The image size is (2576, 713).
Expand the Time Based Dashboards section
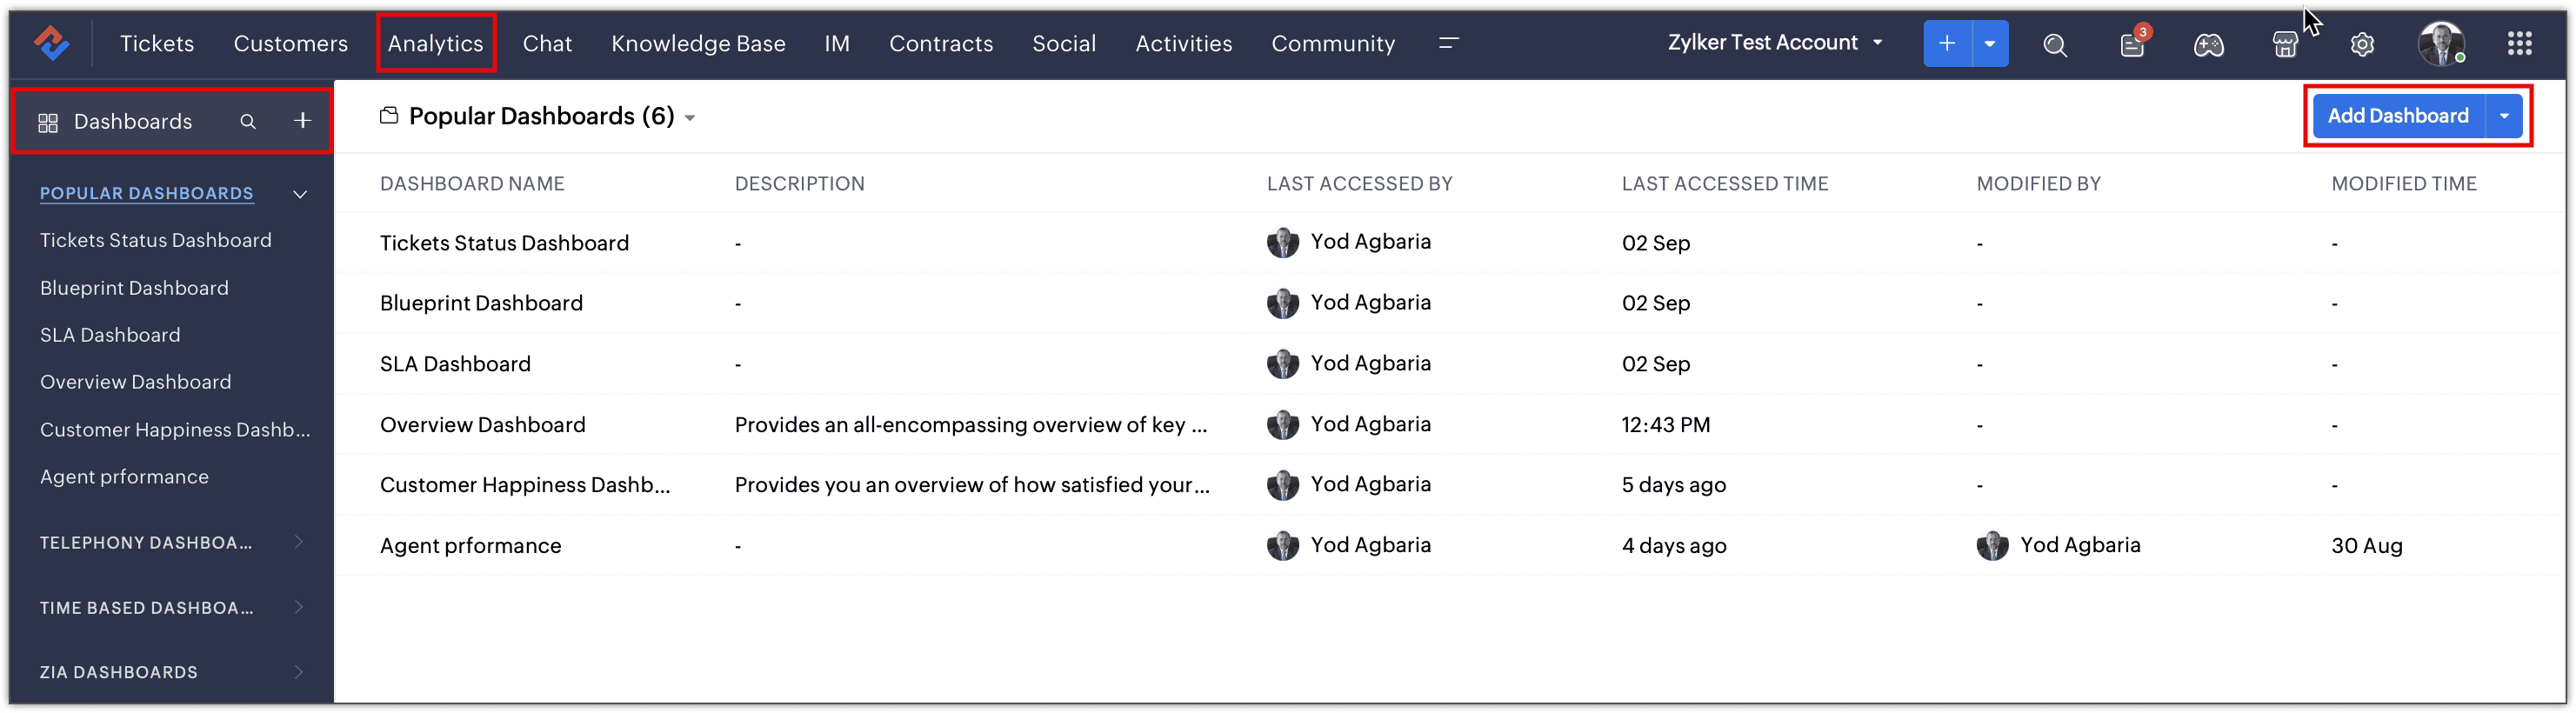click(299, 607)
